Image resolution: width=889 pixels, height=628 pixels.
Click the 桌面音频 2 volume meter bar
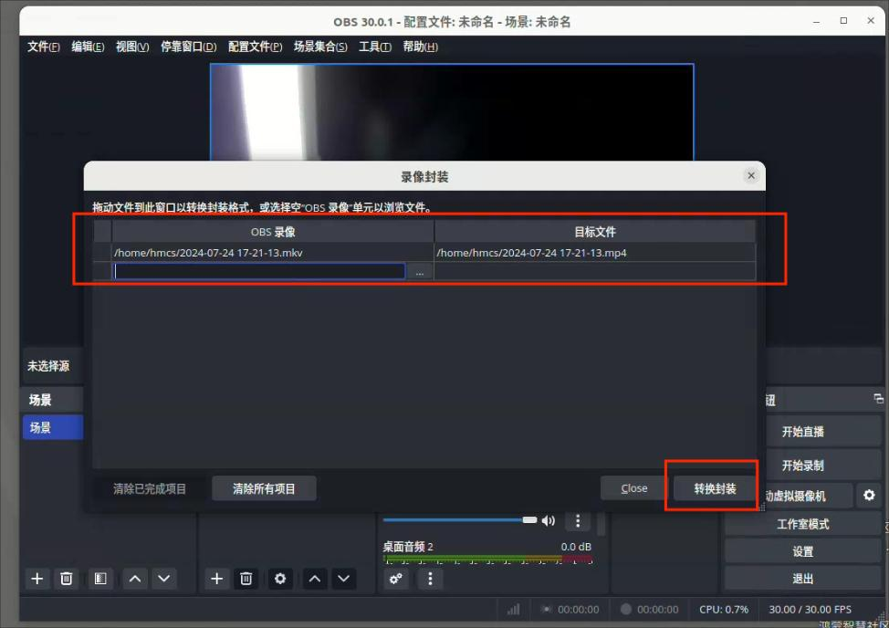click(x=487, y=560)
